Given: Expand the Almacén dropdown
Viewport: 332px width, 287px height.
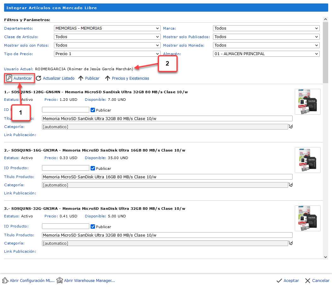Looking at the screenshot, I should [x=266, y=54].
